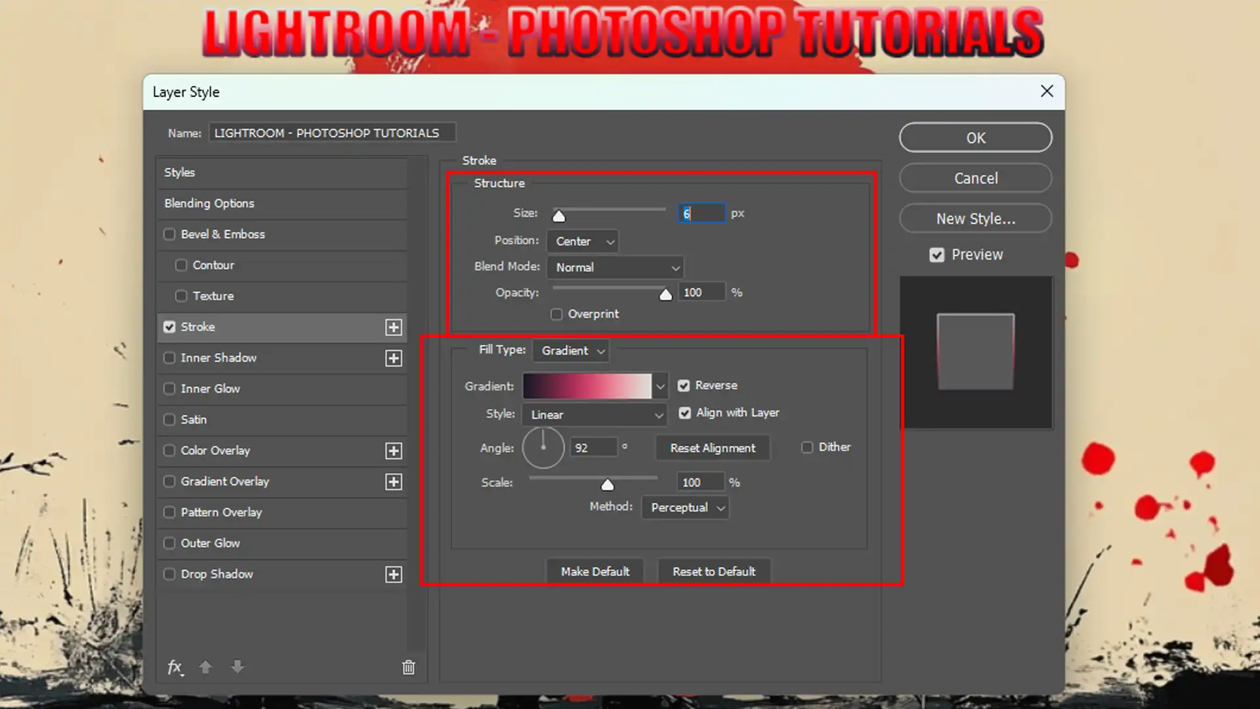Click the delete effect trash icon
Screen dimensions: 1260x709
408,668
